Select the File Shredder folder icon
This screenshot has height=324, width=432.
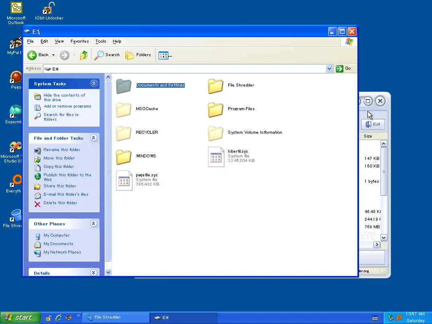click(x=216, y=86)
